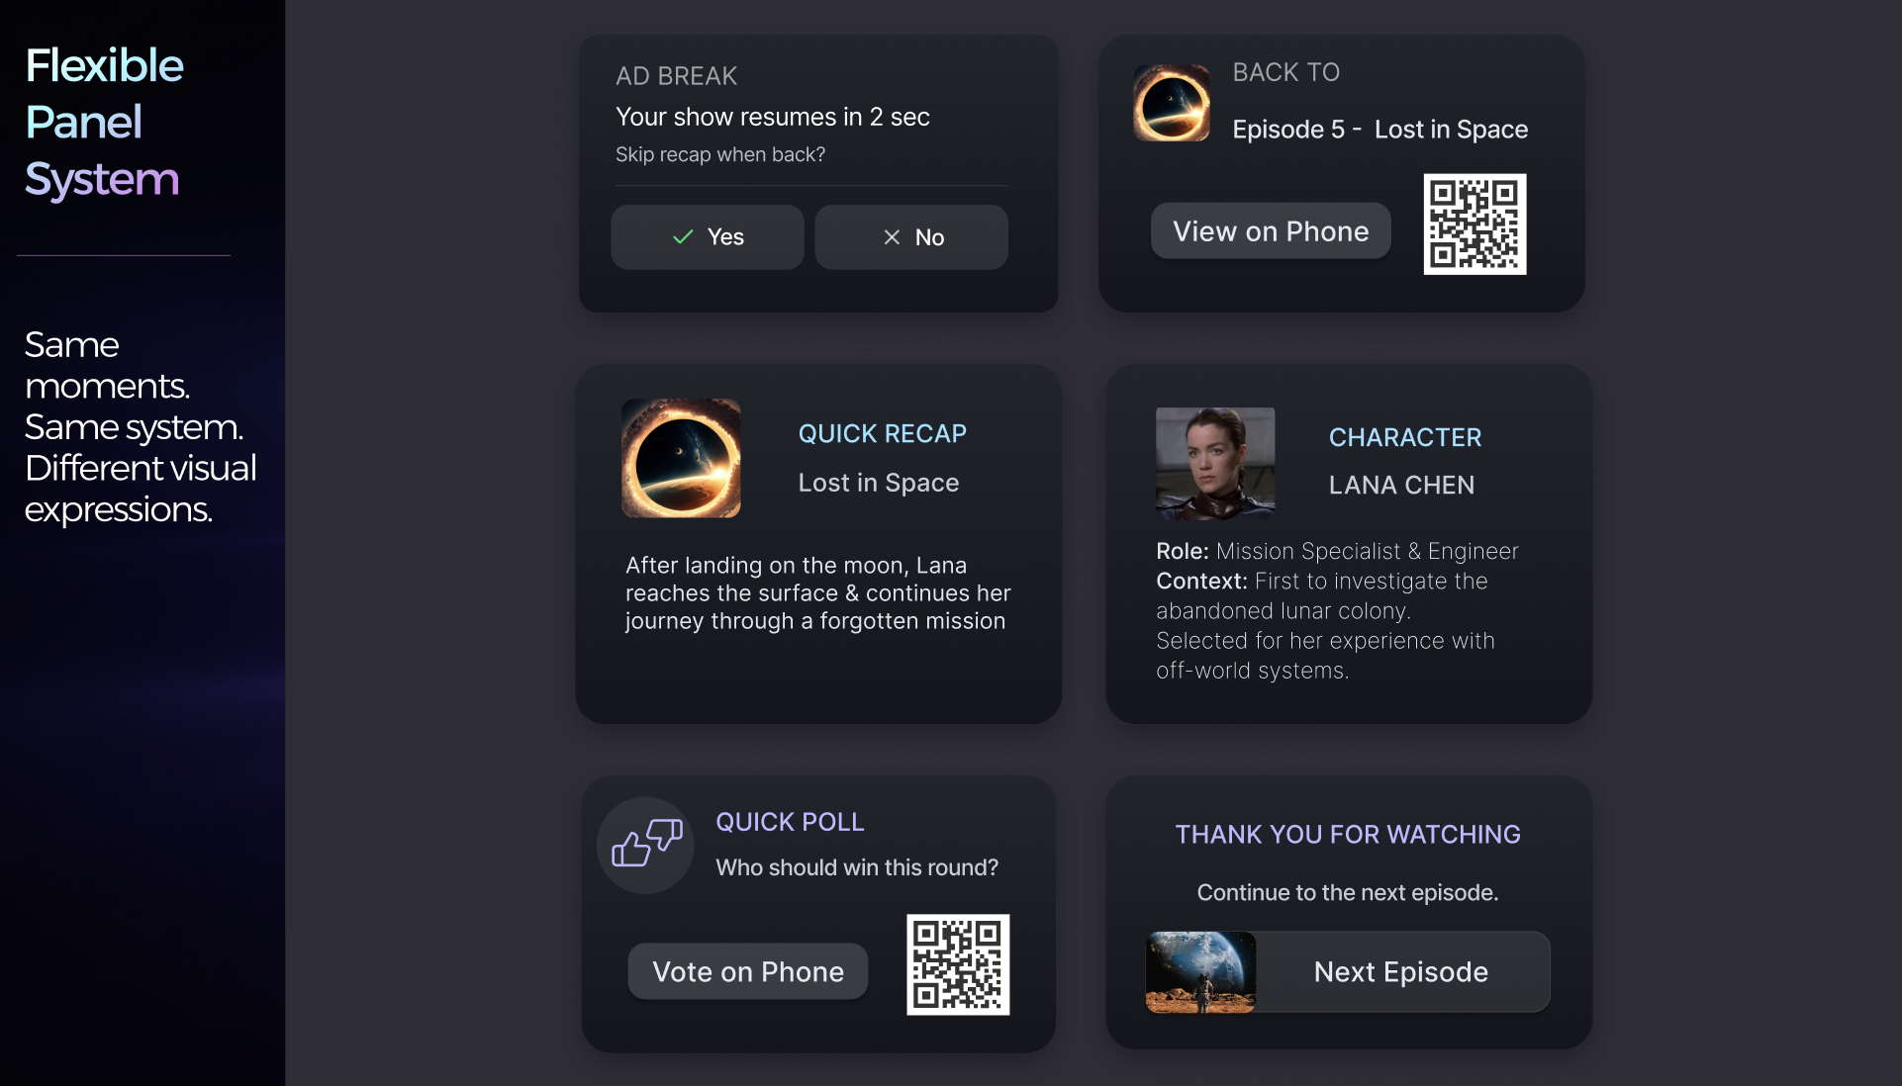
Task: Click the eclipse thumbnail in Back To panel
Action: pos(1172,103)
